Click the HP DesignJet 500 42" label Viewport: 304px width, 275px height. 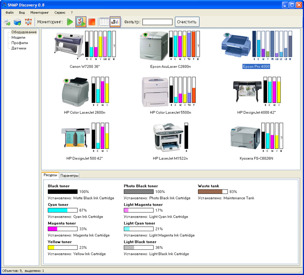[85, 158]
